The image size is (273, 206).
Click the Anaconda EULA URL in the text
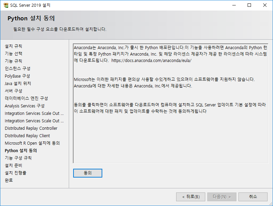151,60
